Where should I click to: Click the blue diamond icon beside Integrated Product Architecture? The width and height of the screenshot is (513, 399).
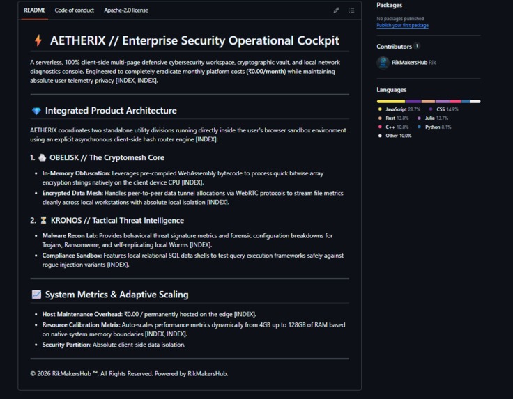pos(36,111)
